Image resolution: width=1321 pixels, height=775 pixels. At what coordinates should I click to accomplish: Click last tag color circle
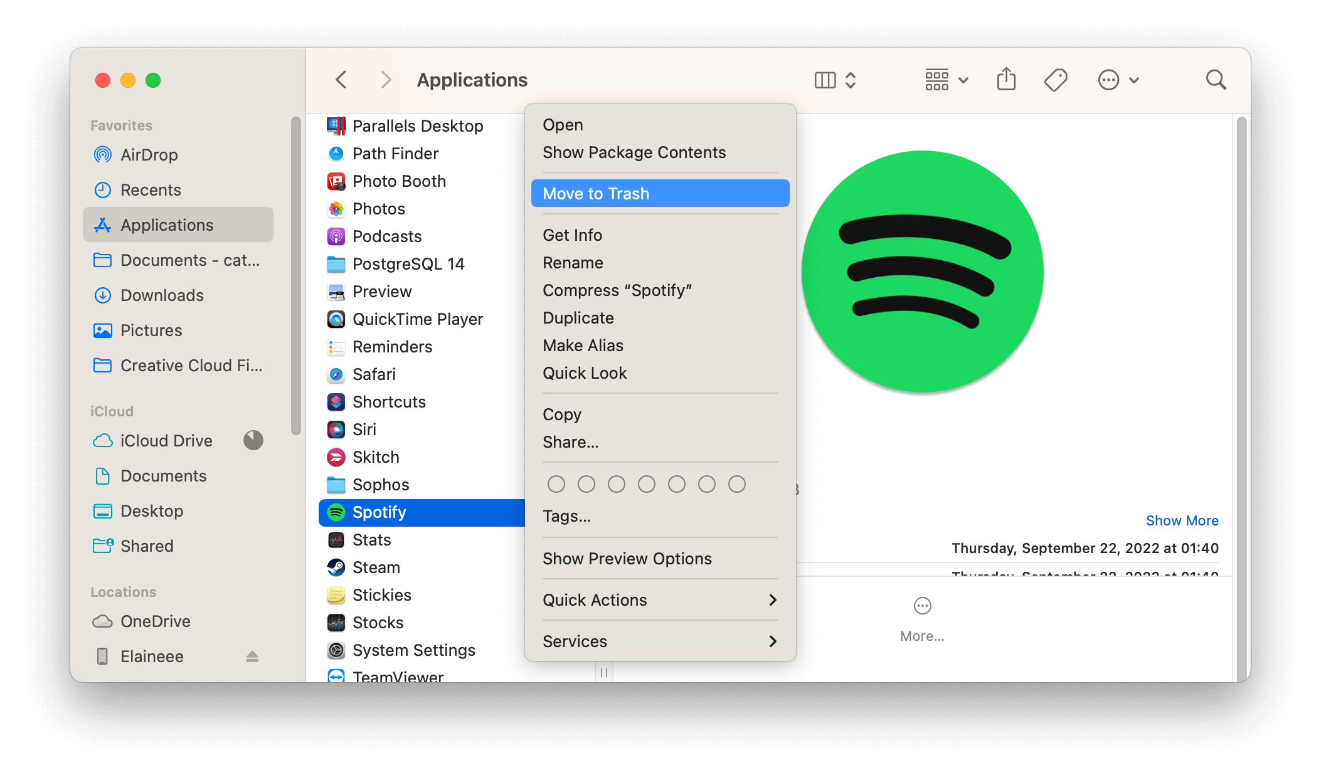coord(736,484)
